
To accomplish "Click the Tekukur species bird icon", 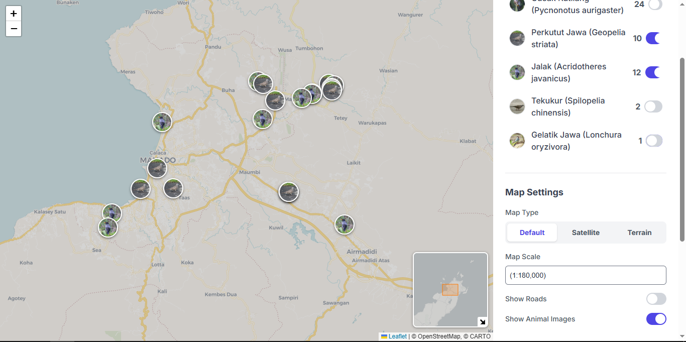I will (x=517, y=106).
